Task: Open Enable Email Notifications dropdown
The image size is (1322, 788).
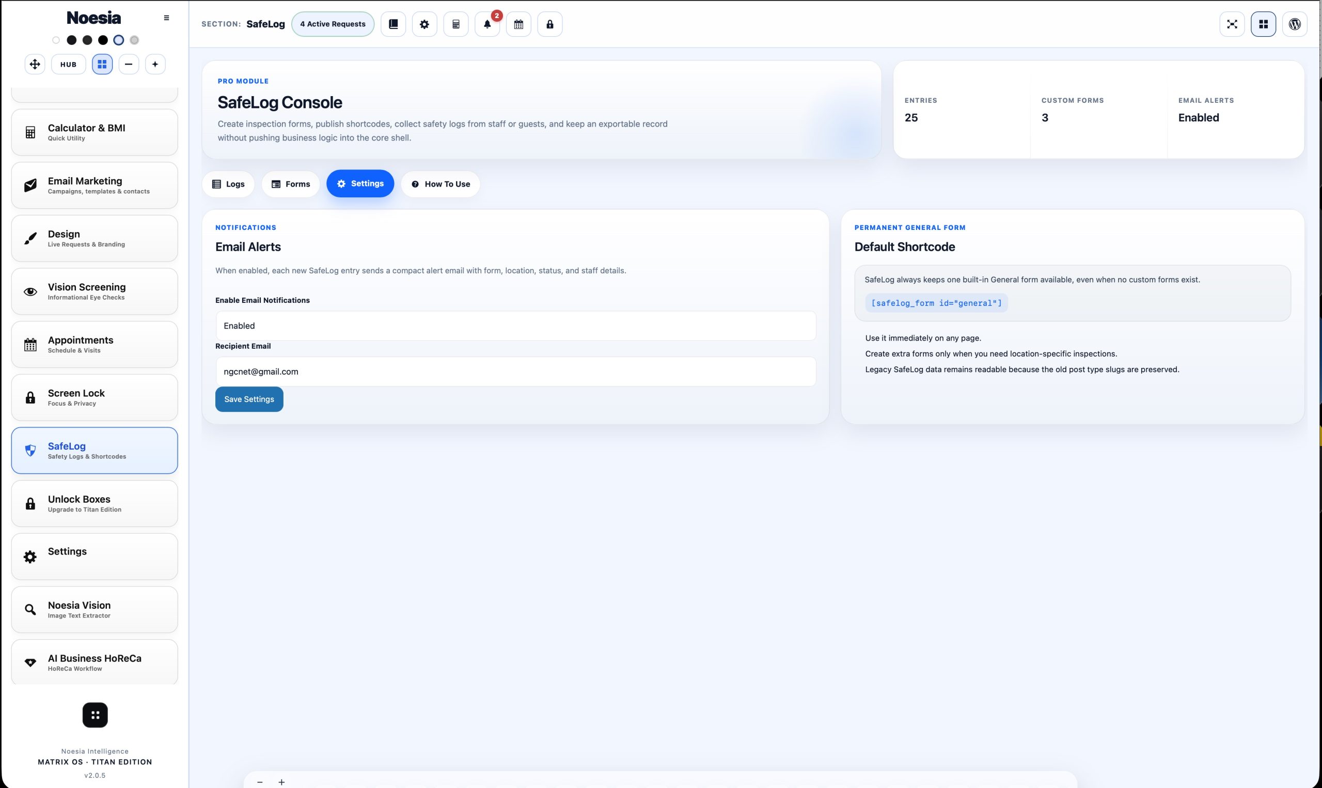Action: coord(516,326)
